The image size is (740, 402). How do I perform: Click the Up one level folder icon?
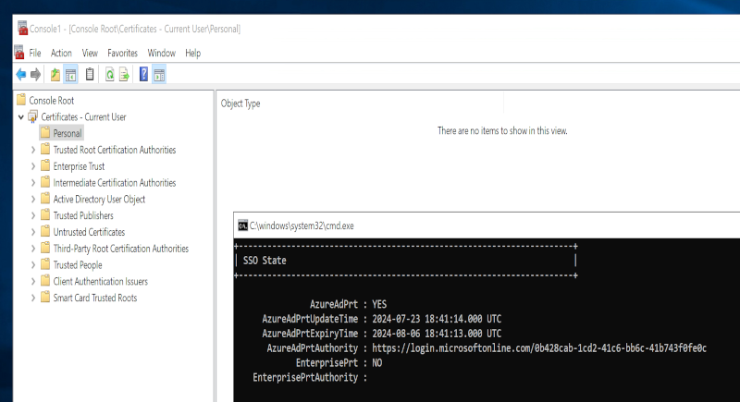pos(55,75)
